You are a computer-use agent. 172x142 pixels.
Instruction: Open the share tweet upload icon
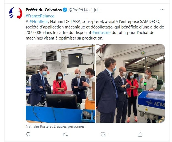(x=140, y=134)
